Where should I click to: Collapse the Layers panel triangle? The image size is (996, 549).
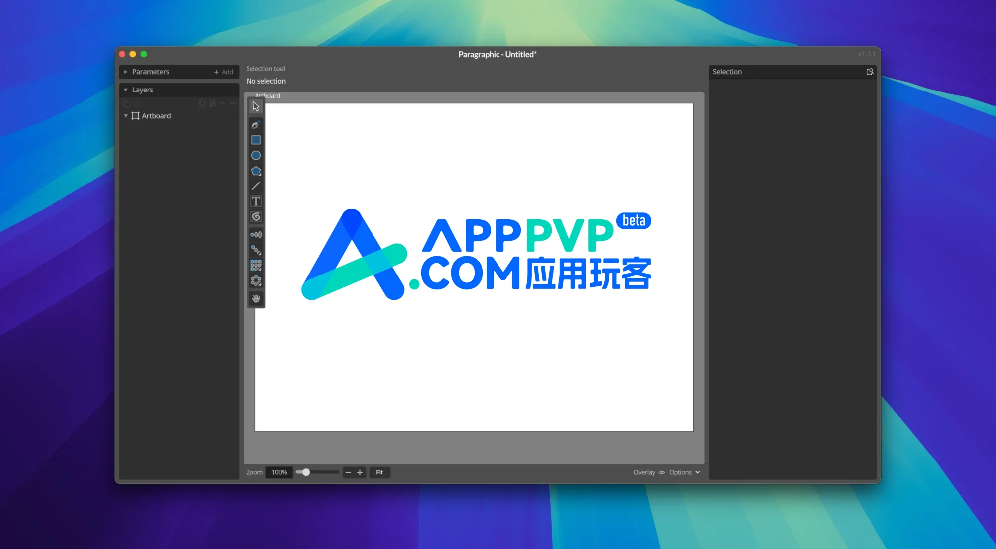[x=126, y=90]
